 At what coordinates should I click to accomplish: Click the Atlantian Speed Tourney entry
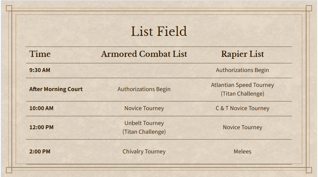[242, 85]
